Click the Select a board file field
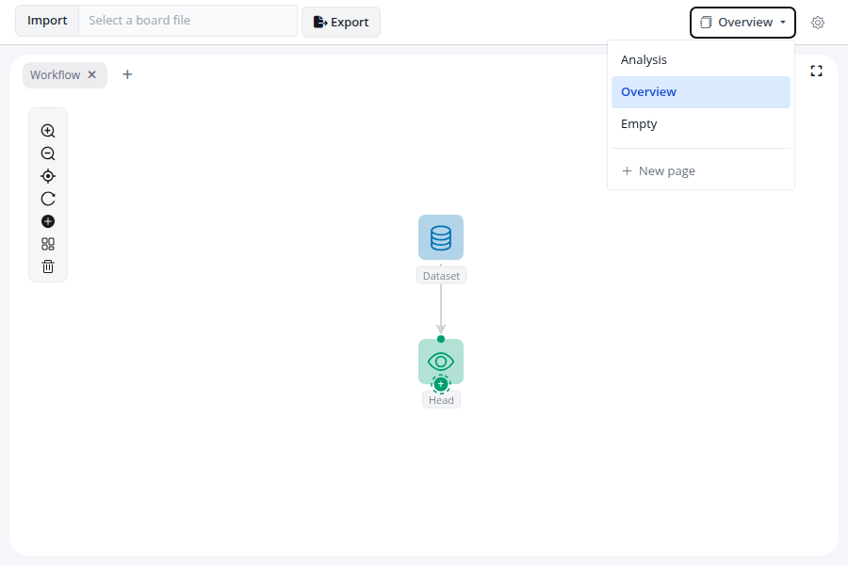 [x=188, y=21]
